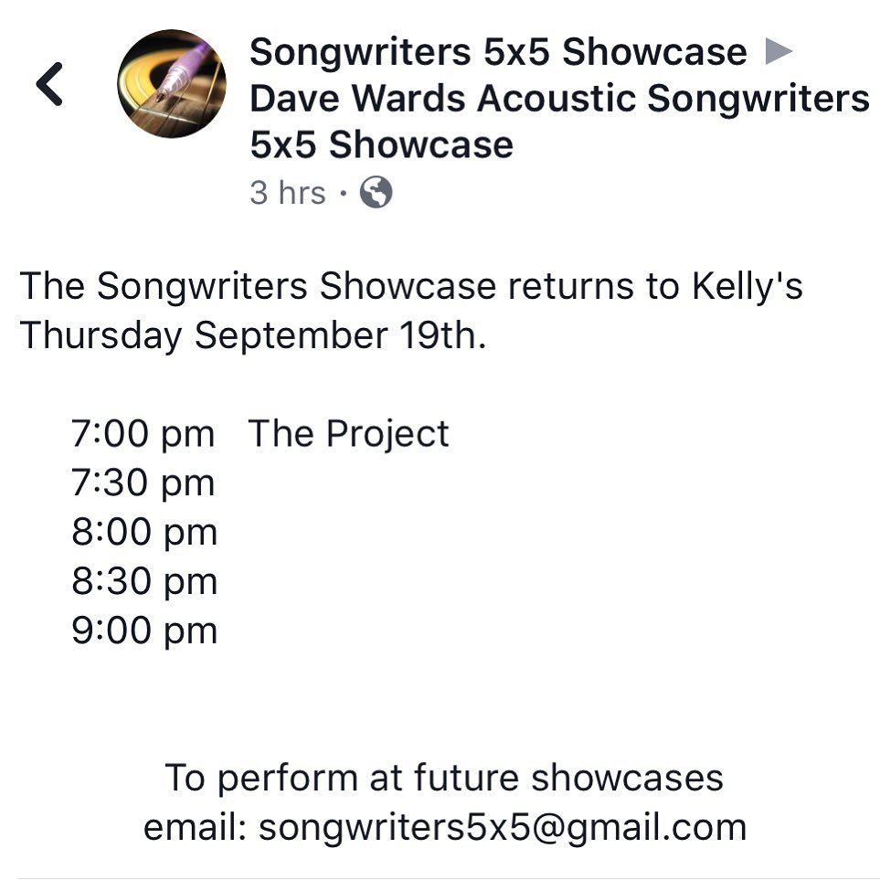Viewport: 880px width, 880px height.
Task: Click the "Thursday September 19th." date text
Action: click(x=253, y=335)
